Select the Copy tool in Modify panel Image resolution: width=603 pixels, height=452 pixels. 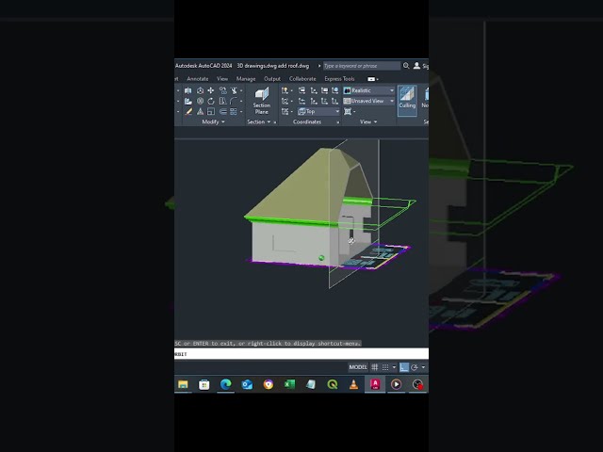click(223, 90)
